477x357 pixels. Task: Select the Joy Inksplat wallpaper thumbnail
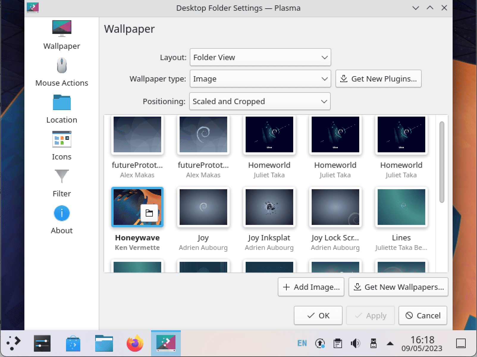pyautogui.click(x=269, y=207)
